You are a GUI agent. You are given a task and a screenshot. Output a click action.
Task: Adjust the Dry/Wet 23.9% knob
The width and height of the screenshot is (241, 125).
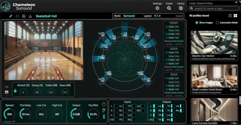[x=93, y=114]
